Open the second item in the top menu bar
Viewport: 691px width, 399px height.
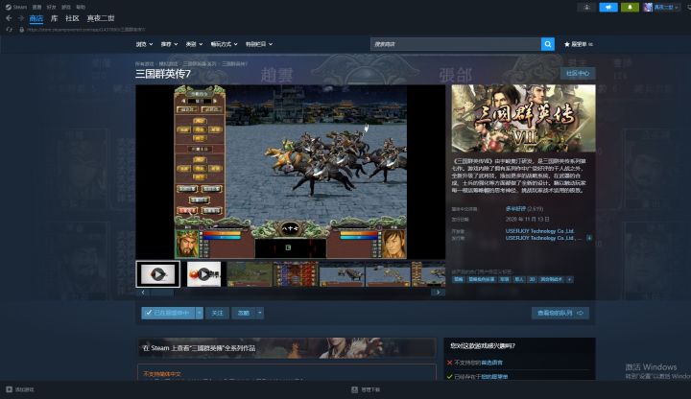pyautogui.click(x=37, y=7)
